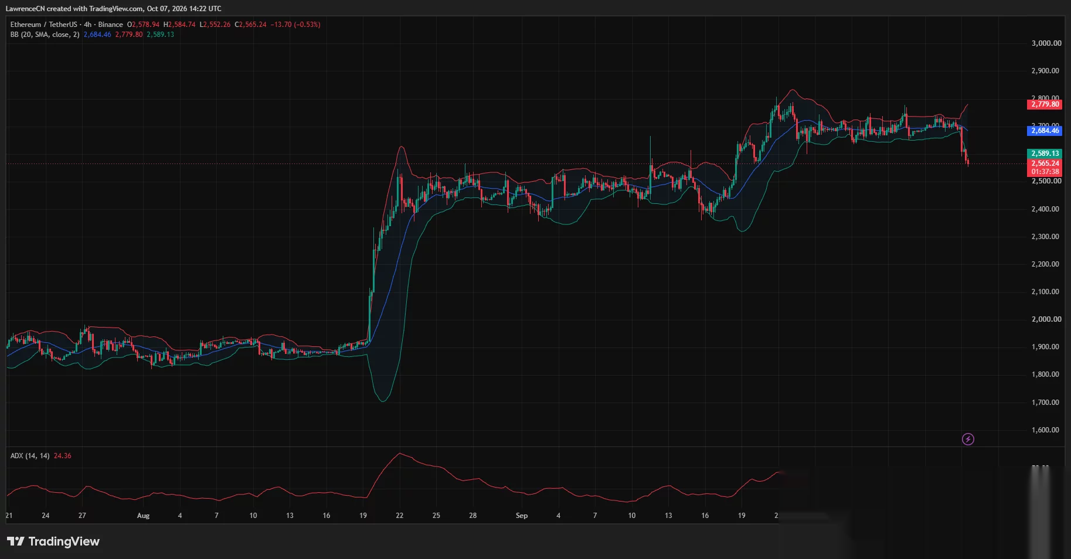Click the open price O2,578.94 in the legend
This screenshot has width=1071, height=559.
[x=143, y=25]
